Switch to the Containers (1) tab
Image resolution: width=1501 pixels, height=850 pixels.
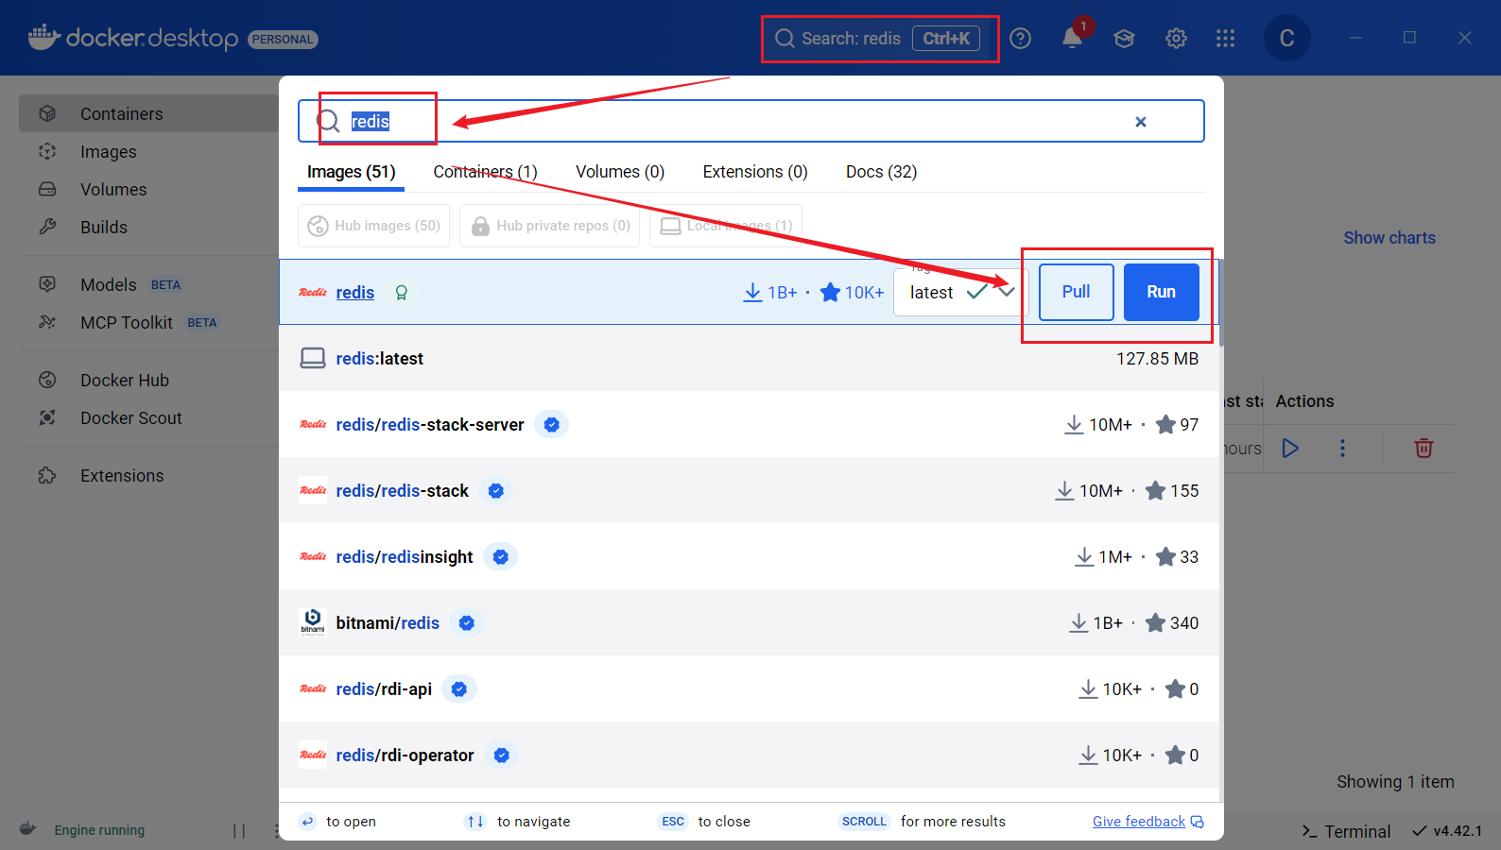tap(485, 172)
